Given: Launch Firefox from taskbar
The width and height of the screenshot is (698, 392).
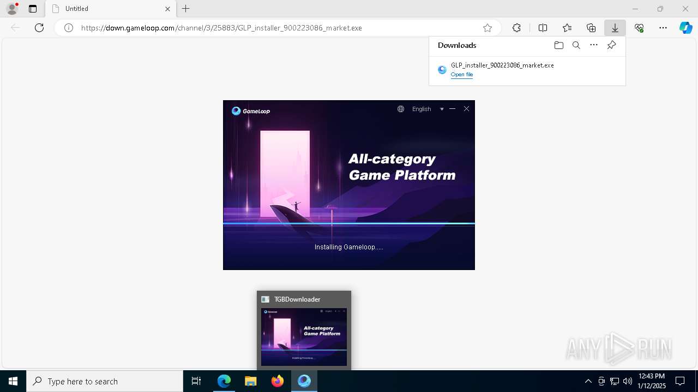Looking at the screenshot, I should point(278,381).
